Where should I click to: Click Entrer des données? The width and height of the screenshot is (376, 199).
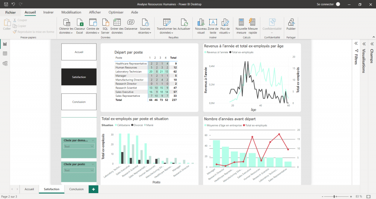pos(117,26)
